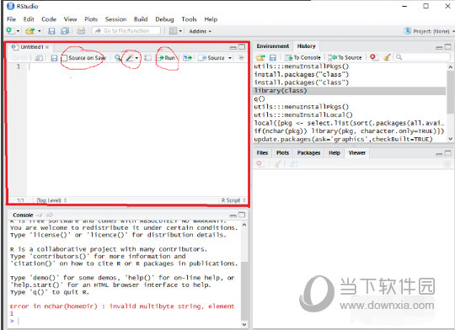
Task: Click the document outline icon
Action: coord(241,58)
